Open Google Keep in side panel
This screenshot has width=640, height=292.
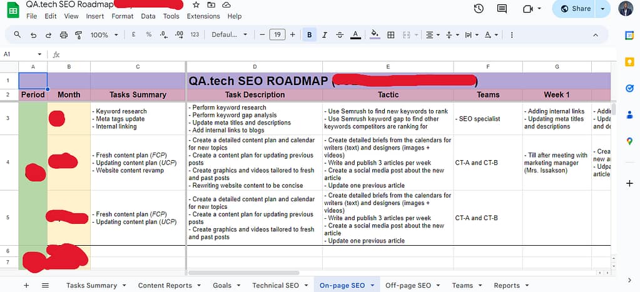629,62
